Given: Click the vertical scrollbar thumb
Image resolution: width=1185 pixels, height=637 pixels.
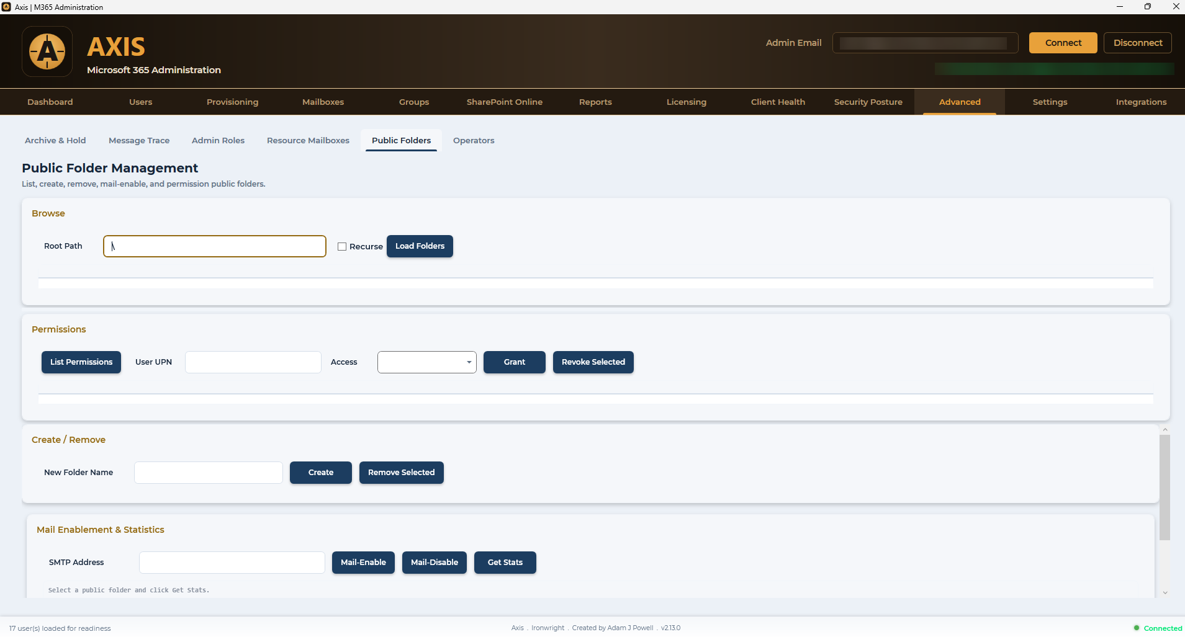Looking at the screenshot, I should point(1165,488).
